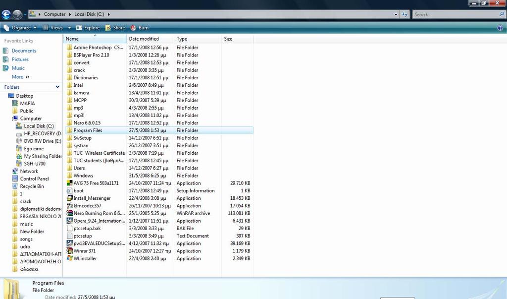Viewport: 507px width, 299px height.
Task: Click the BSPlayer Pro 2.10 folder icon
Action: tap(69, 55)
